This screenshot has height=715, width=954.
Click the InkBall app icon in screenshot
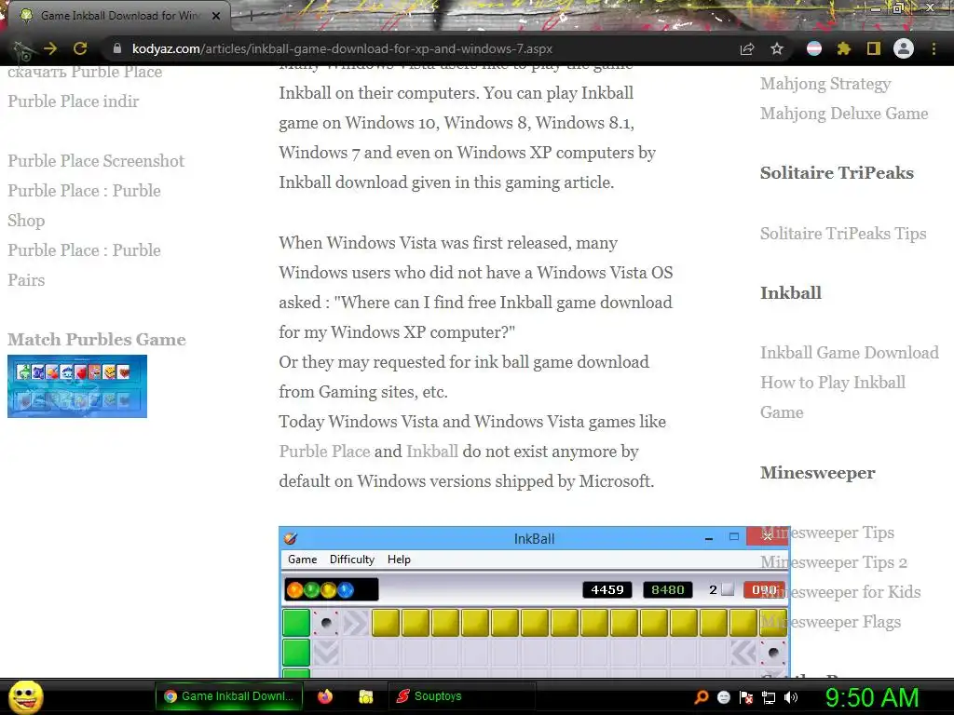pyautogui.click(x=291, y=539)
